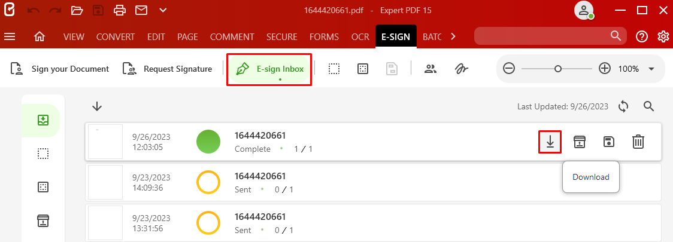Expand the quick access toolbar dropdown
The height and width of the screenshot is (242, 673).
tap(163, 10)
